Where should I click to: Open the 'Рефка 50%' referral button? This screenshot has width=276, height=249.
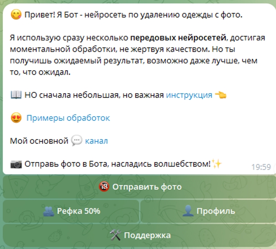(x=71, y=211)
